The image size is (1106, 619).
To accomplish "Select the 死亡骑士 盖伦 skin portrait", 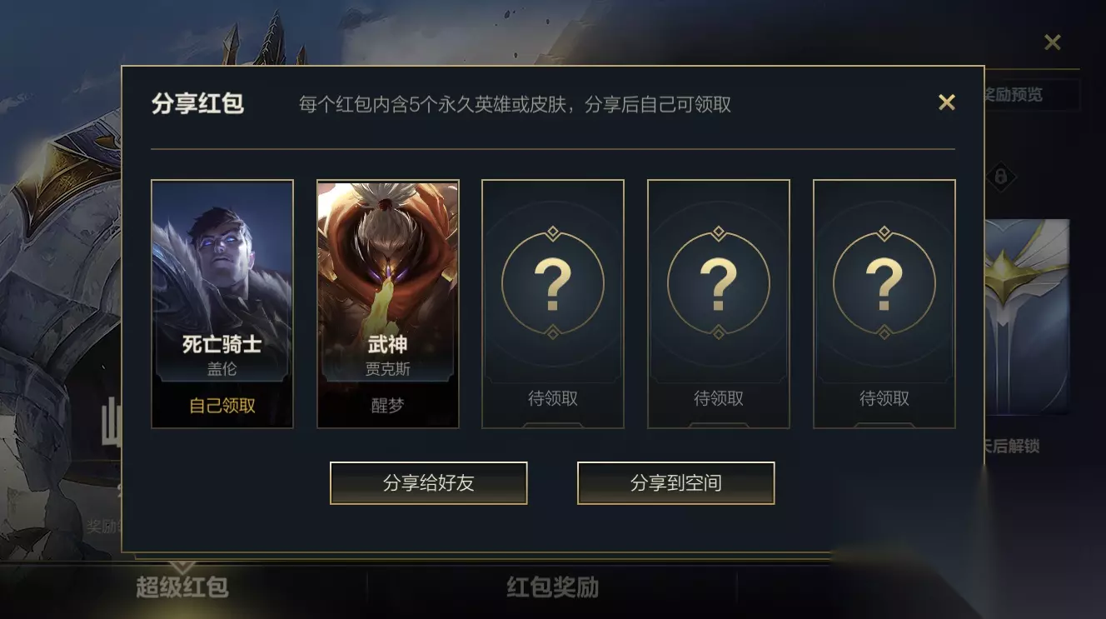I will pos(222,283).
